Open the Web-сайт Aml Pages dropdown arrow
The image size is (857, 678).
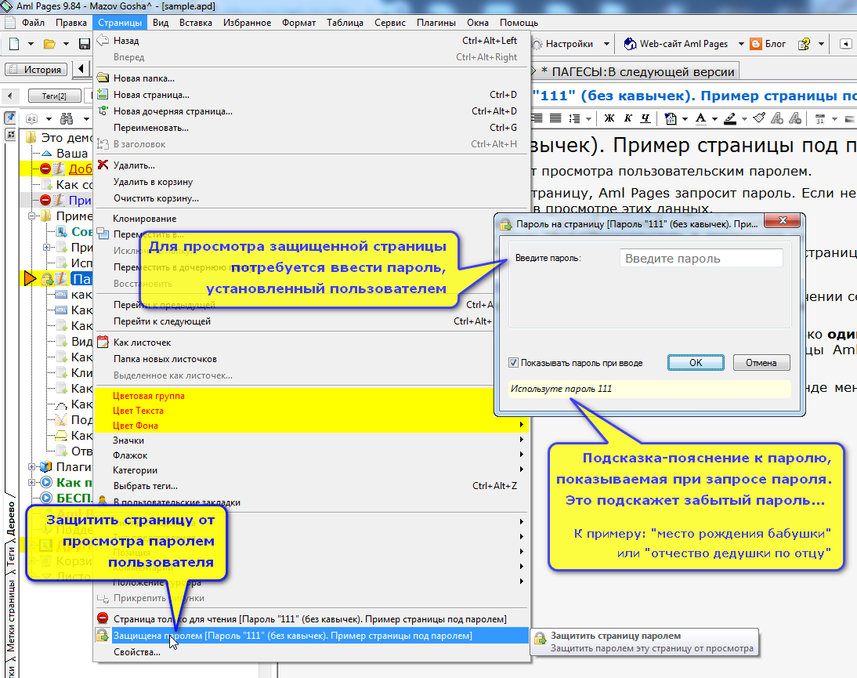click(740, 44)
